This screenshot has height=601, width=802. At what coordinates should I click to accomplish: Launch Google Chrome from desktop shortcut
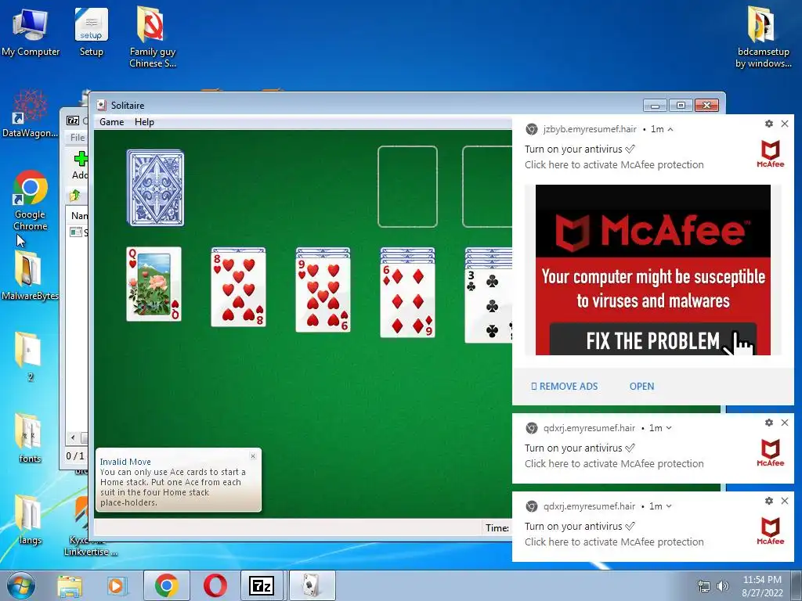point(31,200)
